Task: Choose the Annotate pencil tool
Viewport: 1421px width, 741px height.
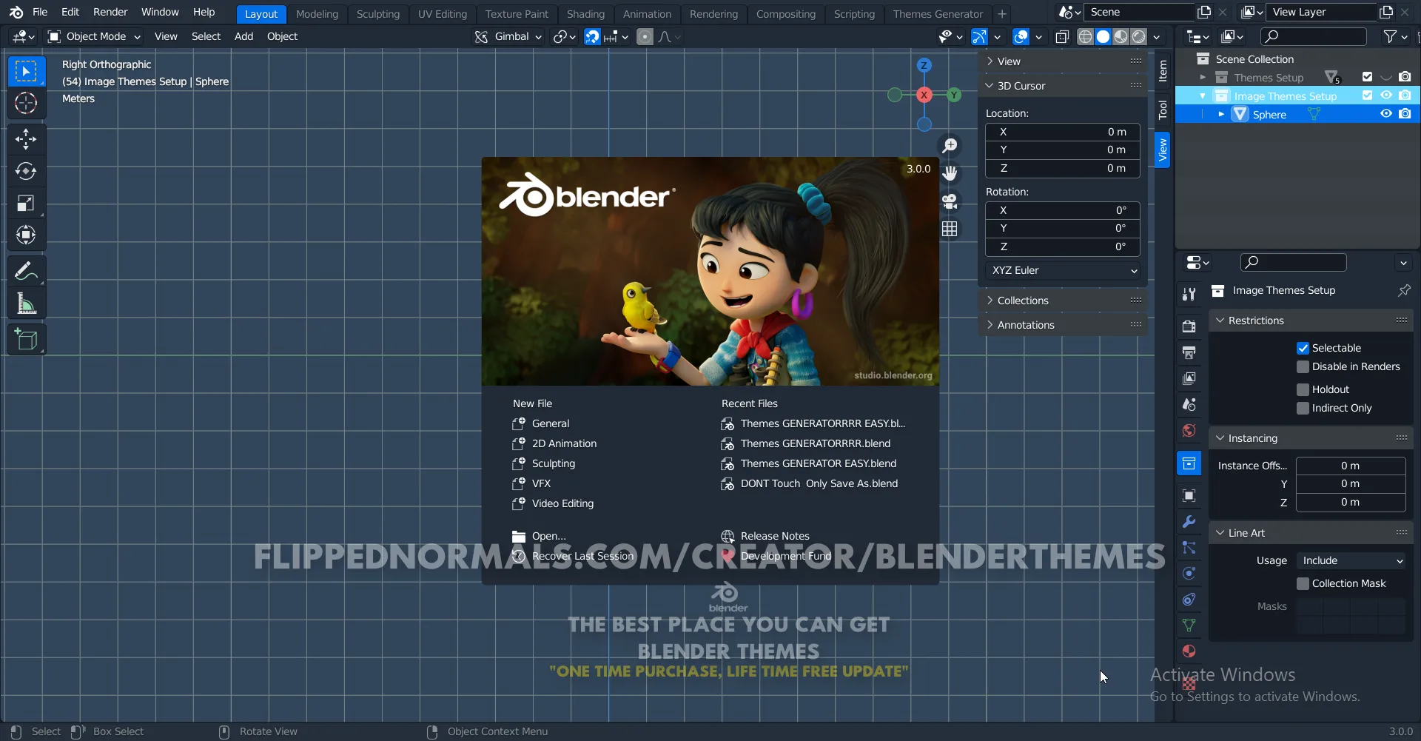Action: click(26, 272)
